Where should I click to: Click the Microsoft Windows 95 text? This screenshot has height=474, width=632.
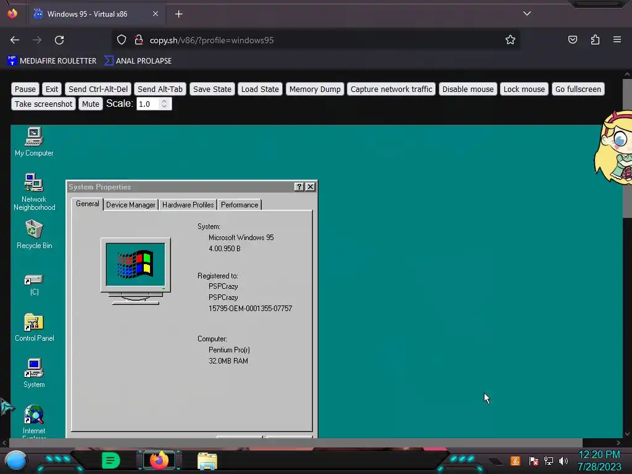click(241, 238)
